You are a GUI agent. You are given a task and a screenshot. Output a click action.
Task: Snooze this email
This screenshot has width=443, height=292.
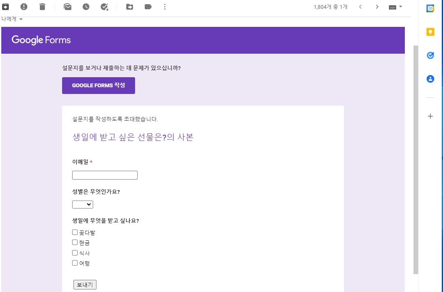[86, 6]
